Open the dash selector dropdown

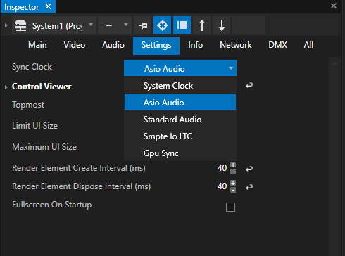pos(115,25)
